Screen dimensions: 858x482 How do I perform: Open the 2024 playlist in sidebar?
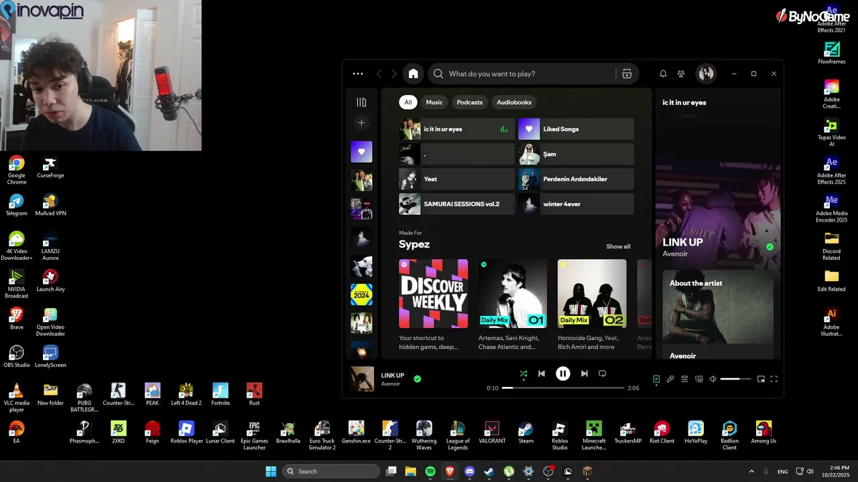[361, 295]
